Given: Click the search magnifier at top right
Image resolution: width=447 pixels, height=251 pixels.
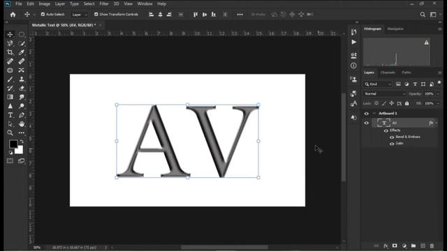Looking at the screenshot, I should [x=423, y=15].
